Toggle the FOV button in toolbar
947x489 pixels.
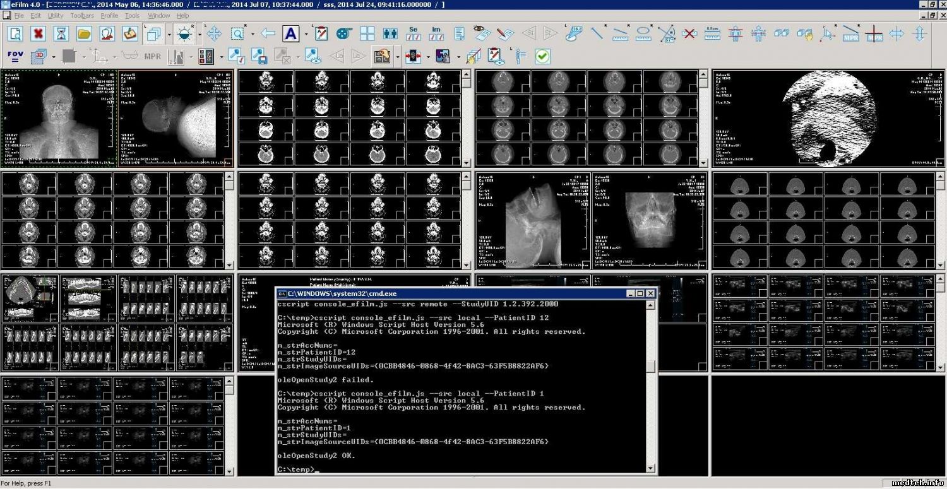tap(15, 57)
